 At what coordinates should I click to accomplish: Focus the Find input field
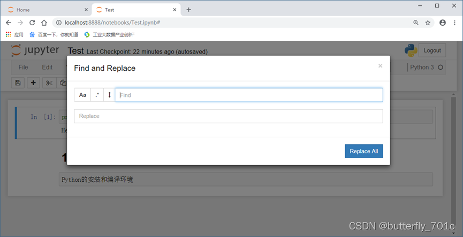click(249, 95)
